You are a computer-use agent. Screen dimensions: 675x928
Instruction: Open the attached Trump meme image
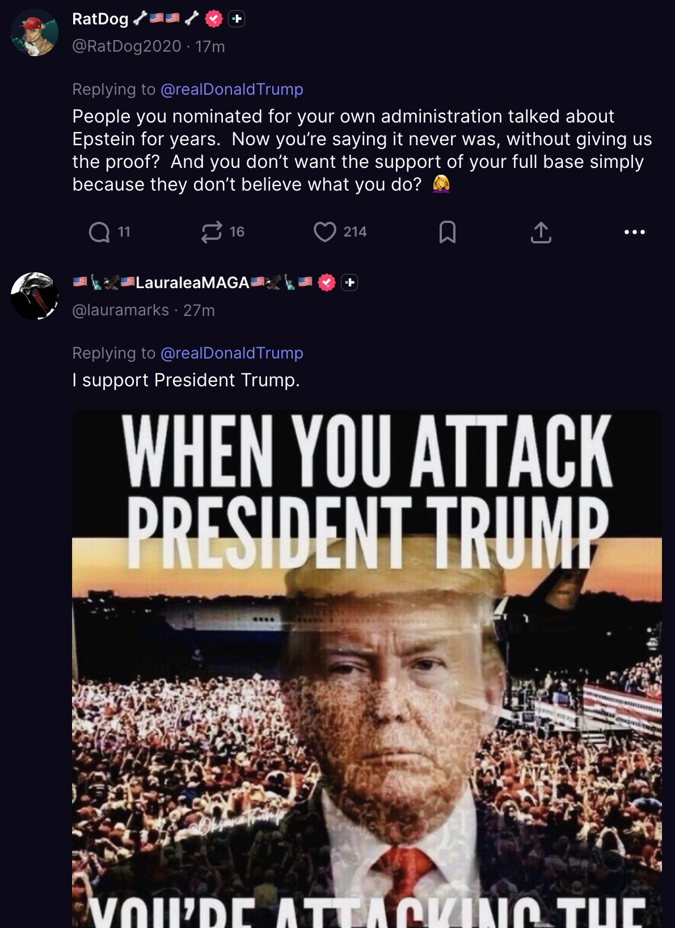pyautogui.click(x=367, y=669)
